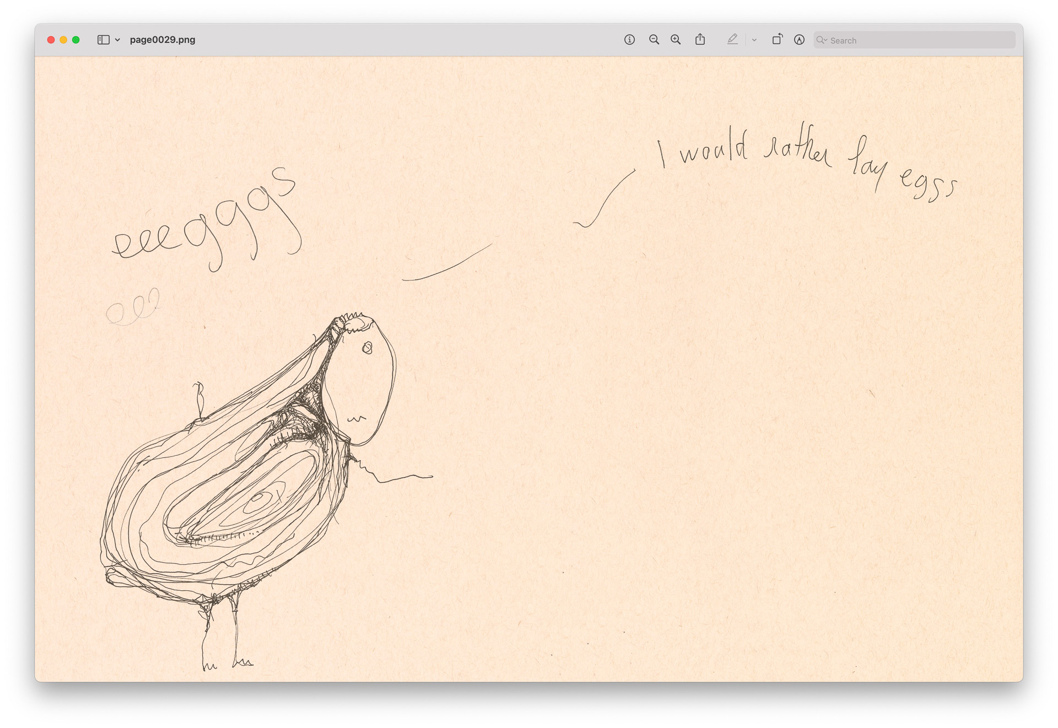Zoom in on the image
Screen dimensions: 1058x728
point(674,39)
